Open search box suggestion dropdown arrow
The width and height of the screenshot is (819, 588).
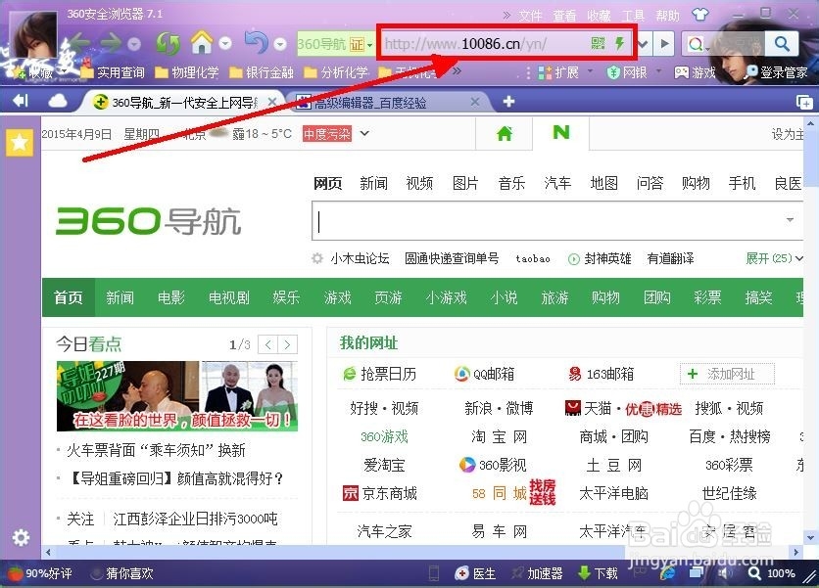point(790,220)
